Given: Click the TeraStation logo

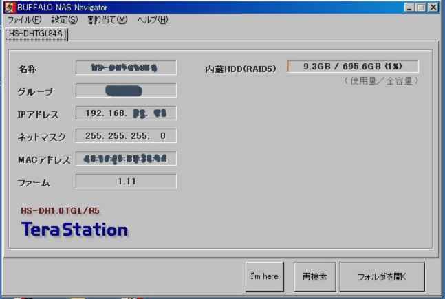Looking at the screenshot, I should (x=75, y=230).
